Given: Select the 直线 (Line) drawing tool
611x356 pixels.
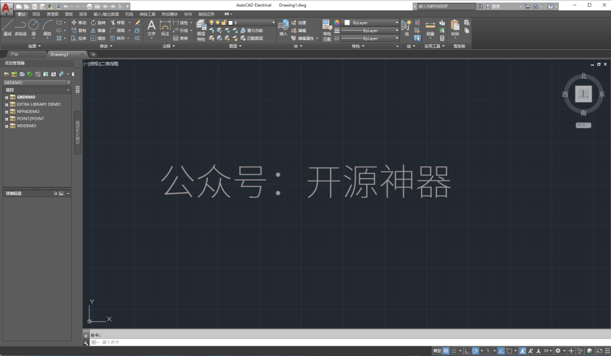Looking at the screenshot, I should 7,28.
